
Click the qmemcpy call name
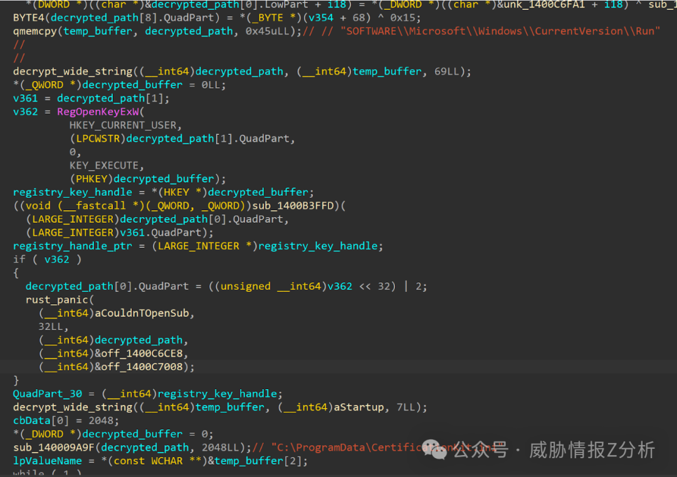(x=35, y=31)
